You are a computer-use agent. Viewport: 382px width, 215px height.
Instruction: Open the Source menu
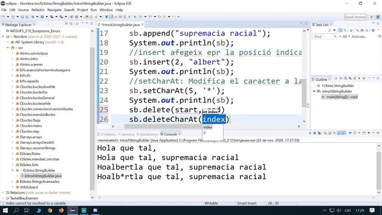pos(23,10)
